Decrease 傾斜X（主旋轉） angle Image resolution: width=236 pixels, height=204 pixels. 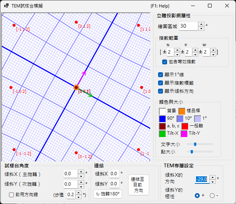[x=81, y=176]
